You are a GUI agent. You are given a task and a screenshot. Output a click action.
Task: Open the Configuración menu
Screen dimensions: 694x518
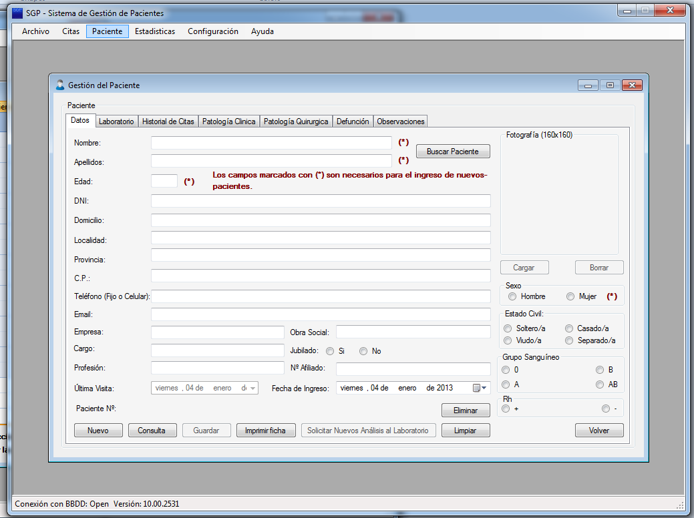pos(212,31)
